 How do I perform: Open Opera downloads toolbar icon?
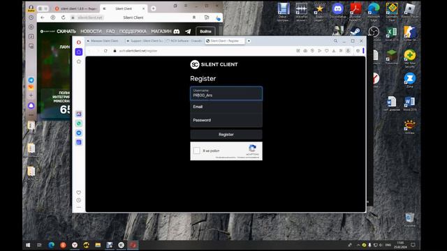pyautogui.click(x=334, y=51)
